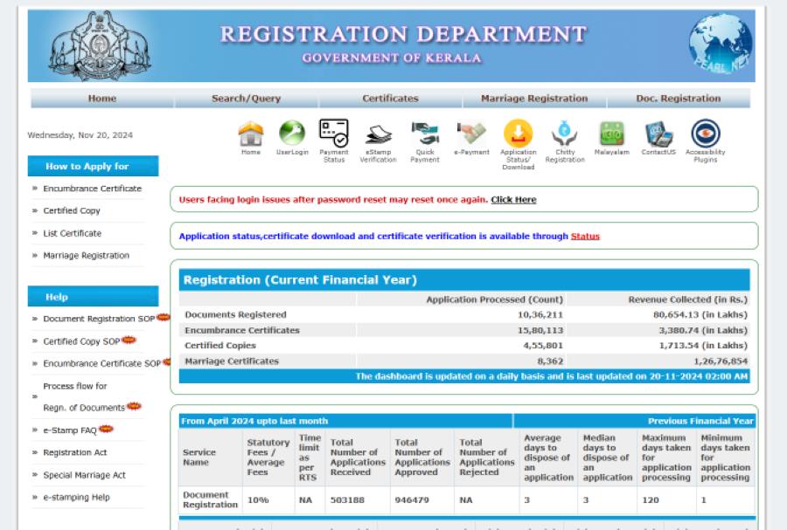This screenshot has width=787, height=530.
Task: Click the Help sidebar header
Action: 93,297
